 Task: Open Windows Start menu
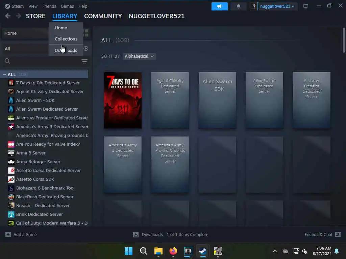coord(128,251)
